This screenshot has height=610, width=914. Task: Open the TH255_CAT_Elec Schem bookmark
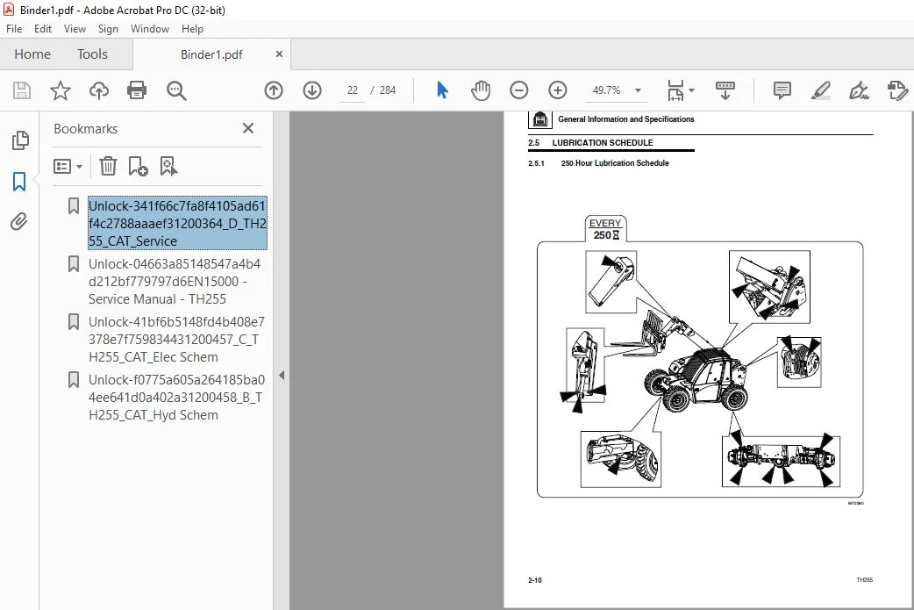(x=176, y=340)
